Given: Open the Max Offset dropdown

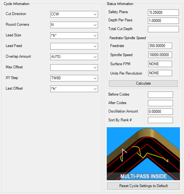Looking at the screenshot, I should pos(74,67).
